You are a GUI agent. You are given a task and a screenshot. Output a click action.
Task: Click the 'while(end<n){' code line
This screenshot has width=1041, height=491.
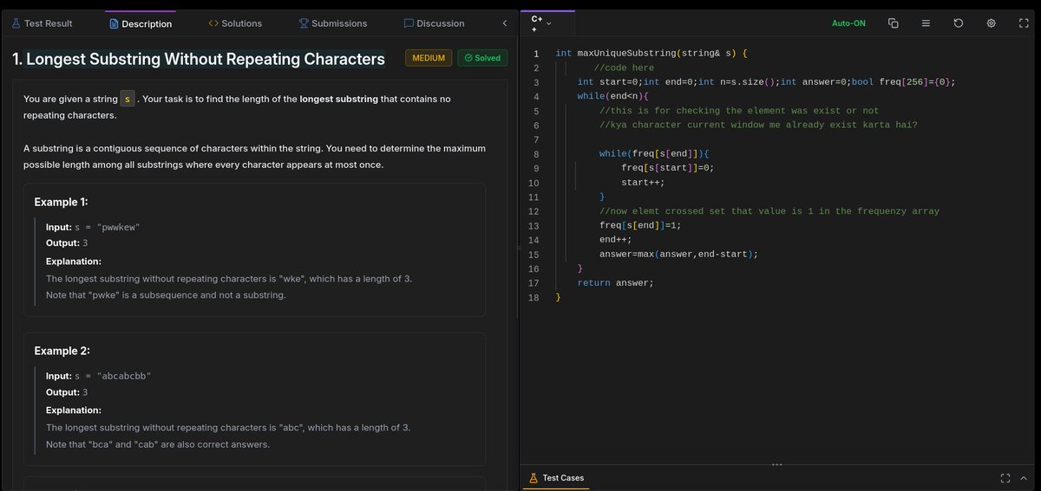pos(612,96)
